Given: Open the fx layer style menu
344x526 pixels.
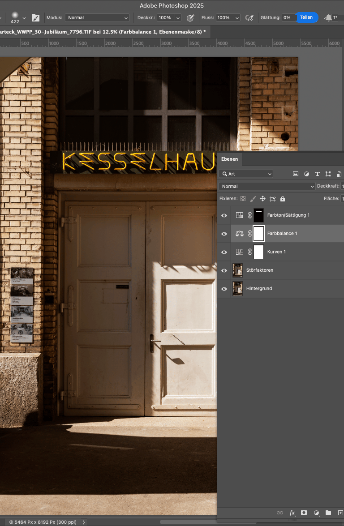Looking at the screenshot, I should click(292, 513).
